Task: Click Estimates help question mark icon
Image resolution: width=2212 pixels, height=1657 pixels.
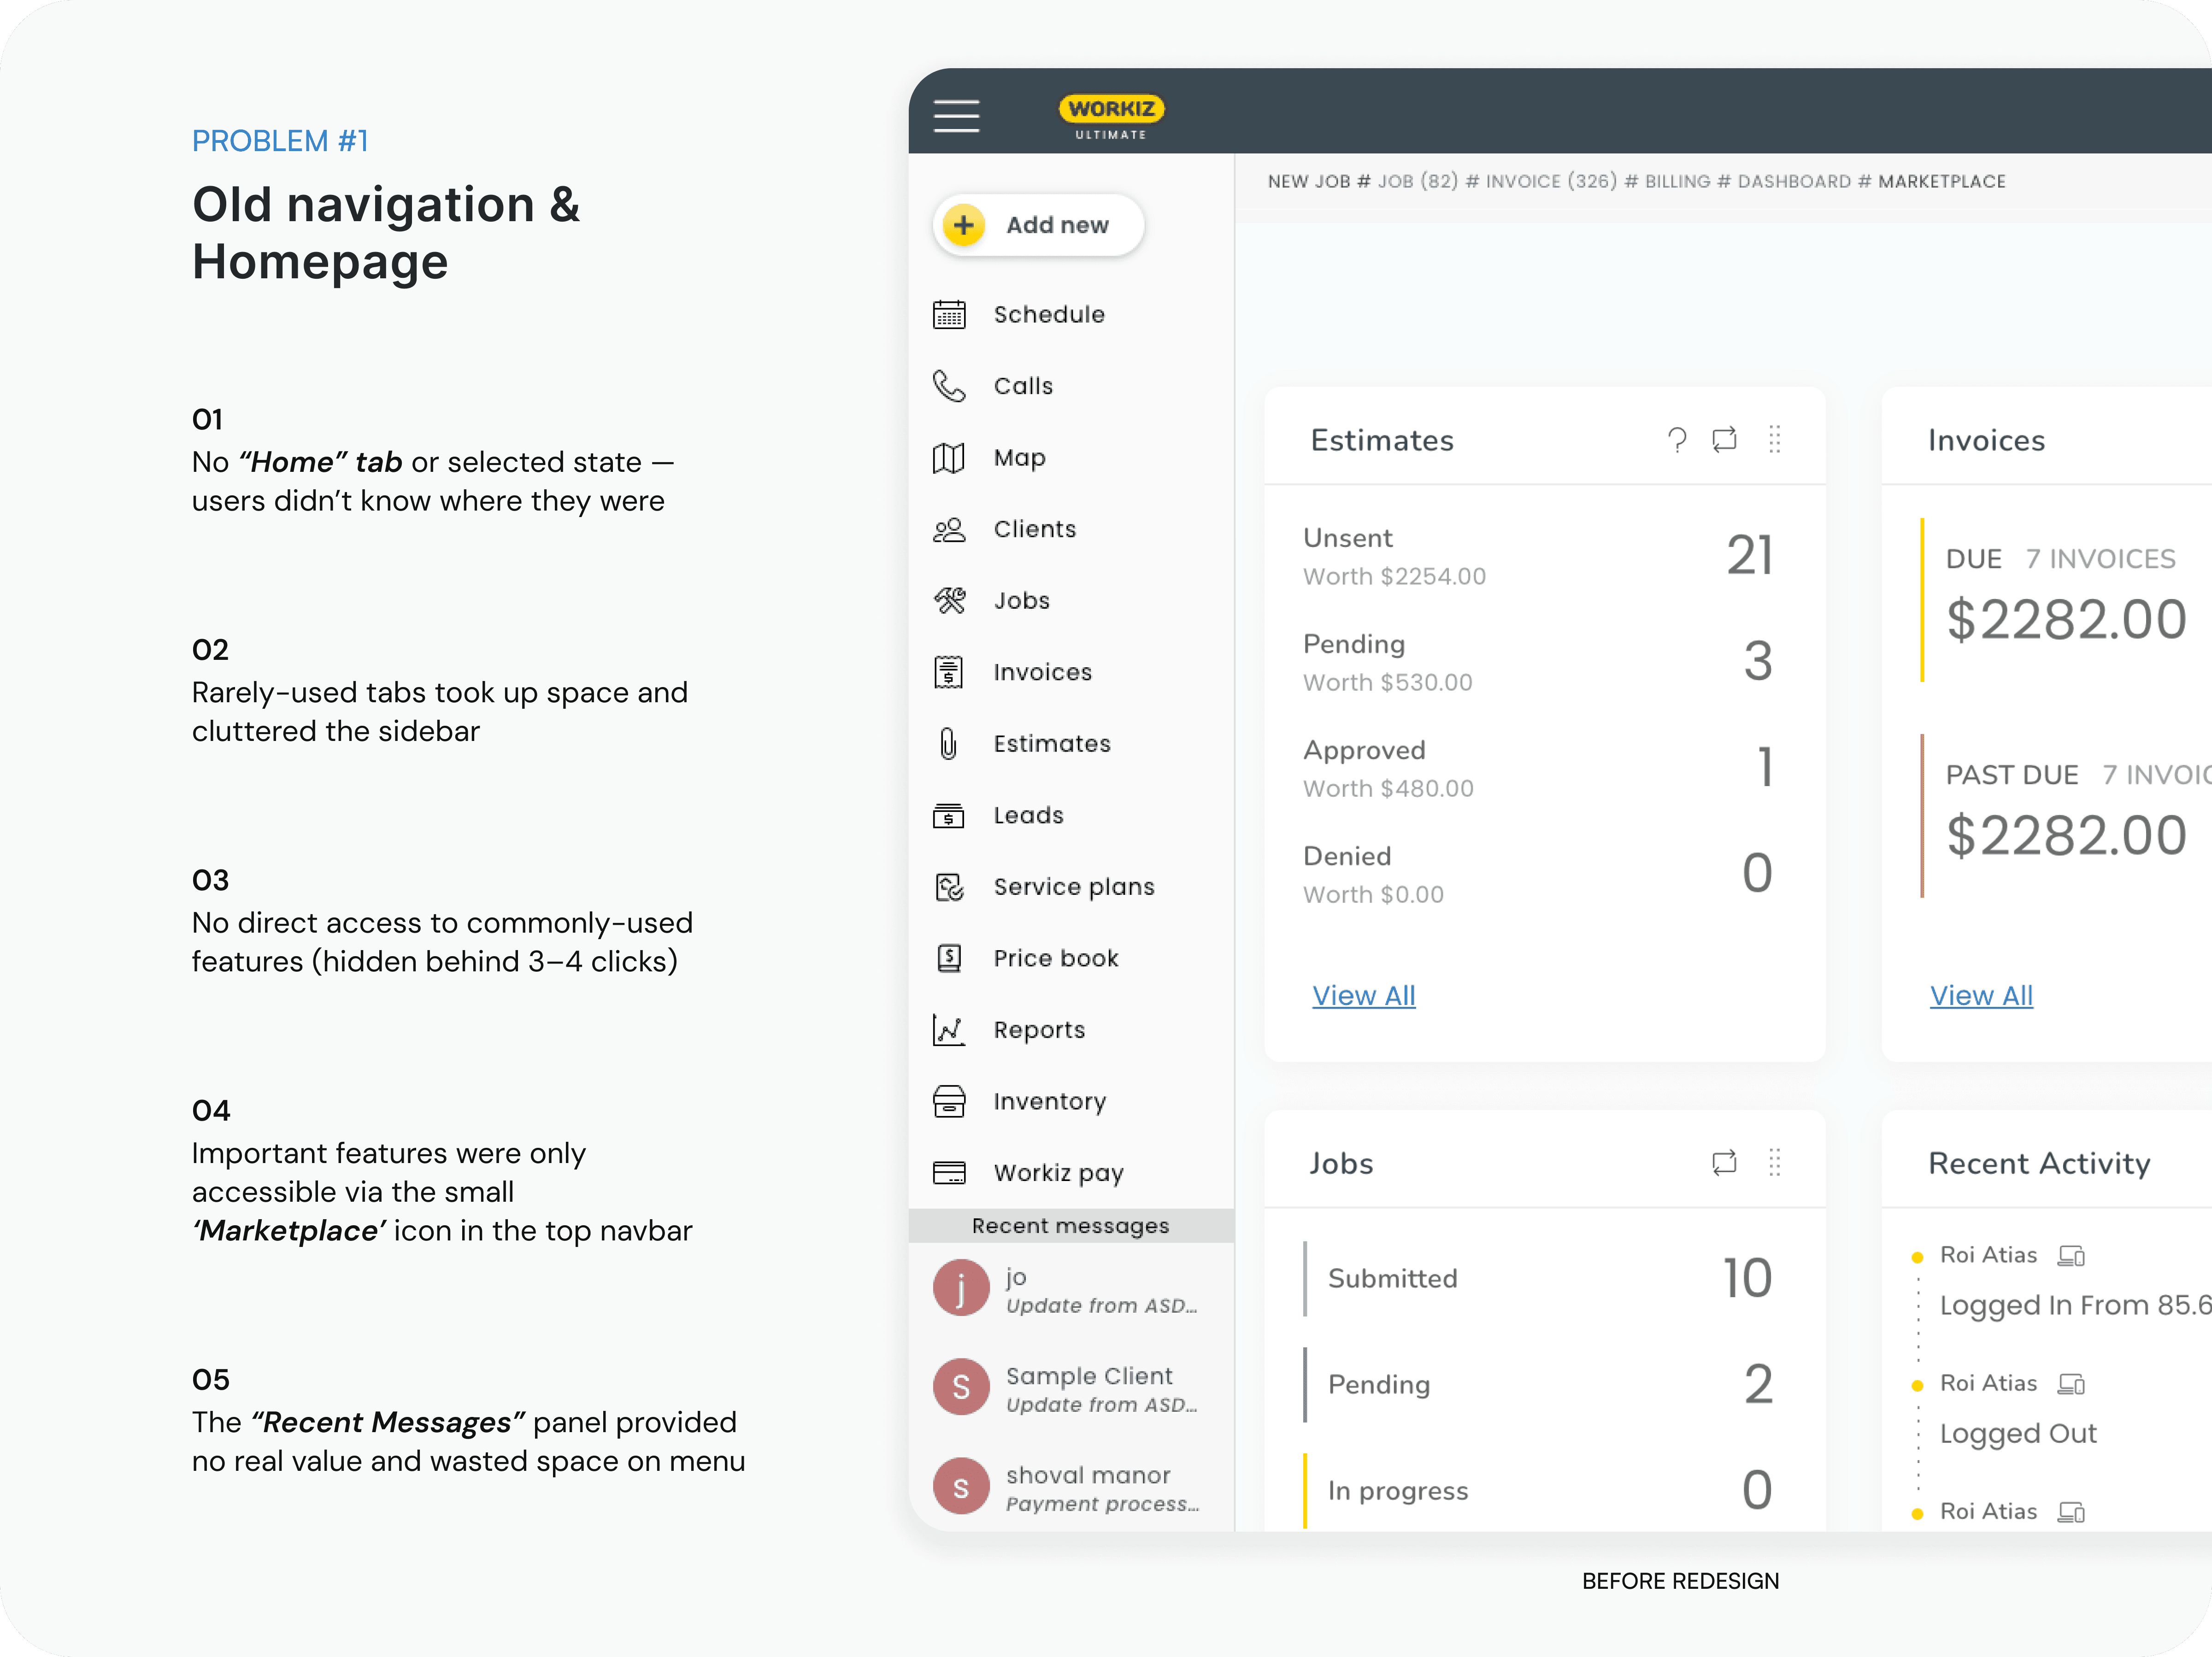Action: pyautogui.click(x=1677, y=440)
